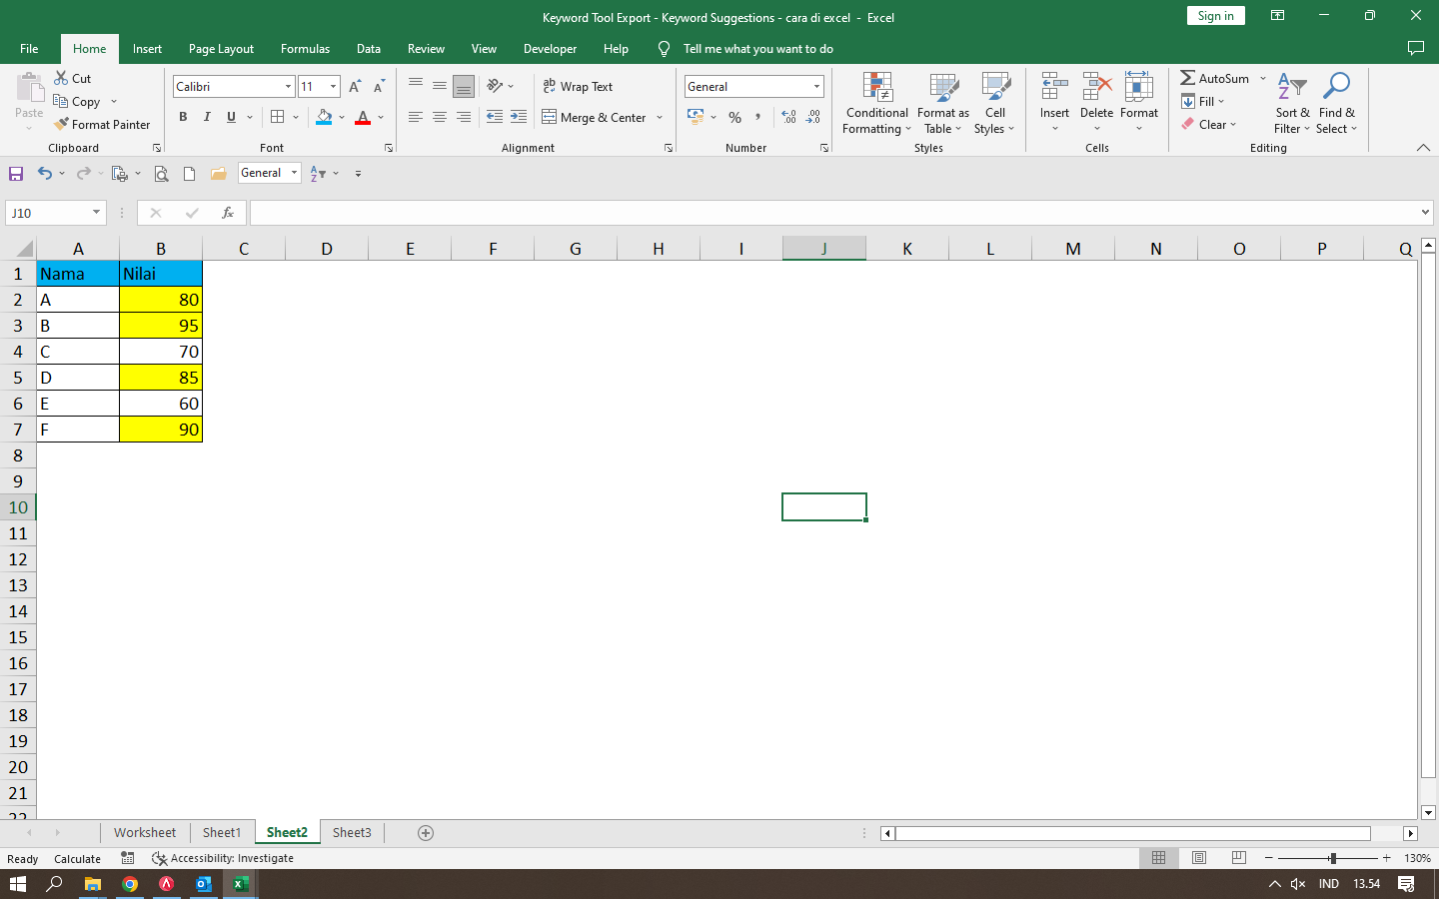Switch to Data ribbon tab

369,48
